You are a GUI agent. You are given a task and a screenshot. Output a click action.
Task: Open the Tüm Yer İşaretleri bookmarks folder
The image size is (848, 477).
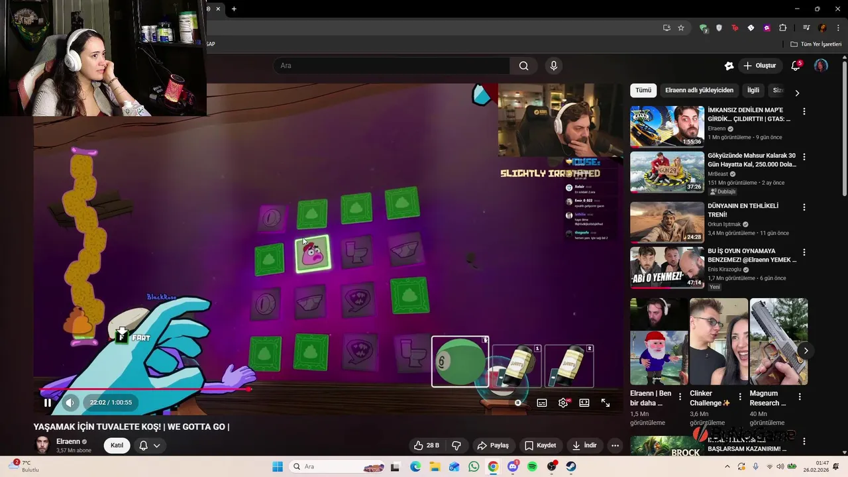(816, 44)
